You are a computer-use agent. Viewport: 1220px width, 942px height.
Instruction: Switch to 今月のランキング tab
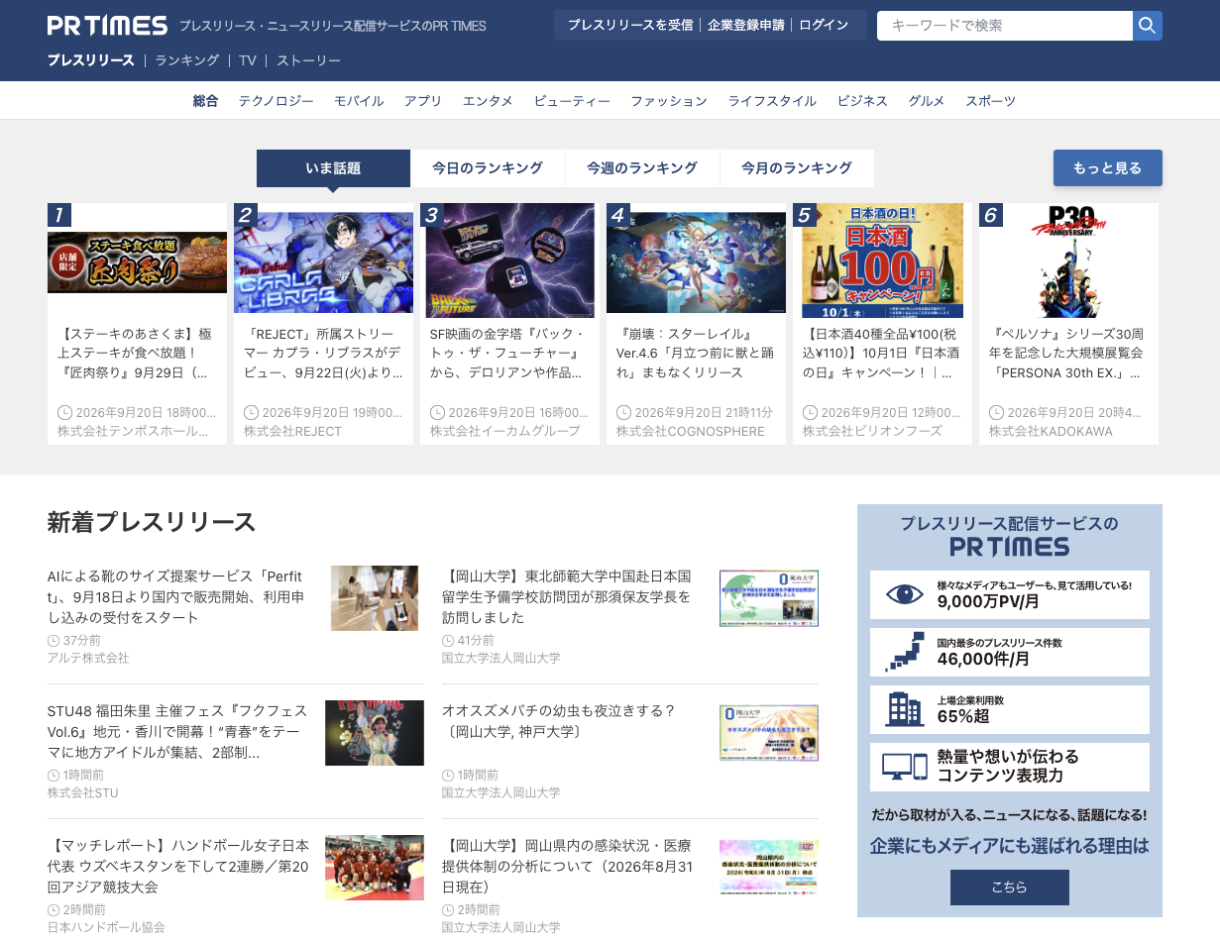[797, 168]
